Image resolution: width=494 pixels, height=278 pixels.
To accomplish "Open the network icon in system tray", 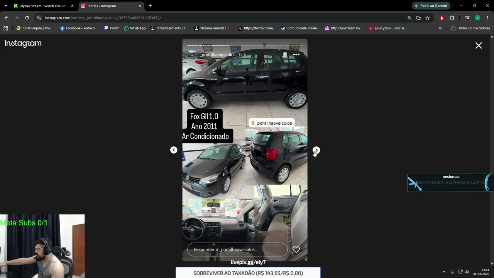I will (460, 272).
